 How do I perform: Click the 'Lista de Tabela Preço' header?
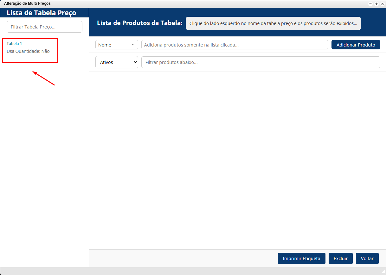pyautogui.click(x=42, y=13)
